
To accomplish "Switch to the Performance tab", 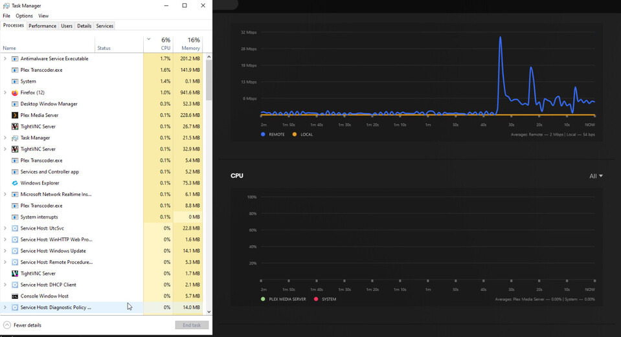I will [42, 26].
